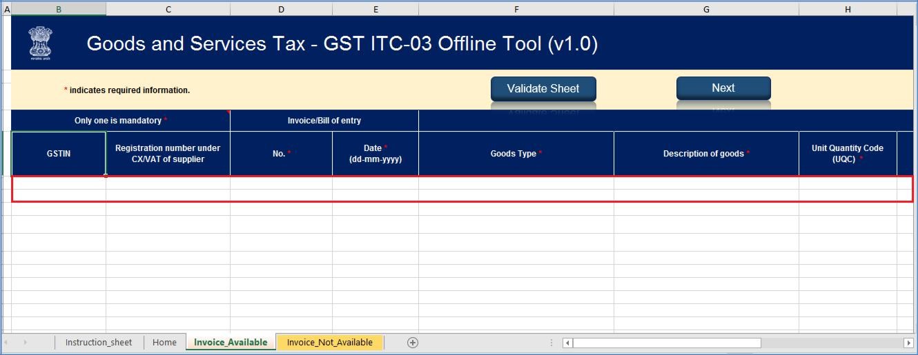This screenshot has width=918, height=355.
Task: Select column F header
Action: coord(516,9)
